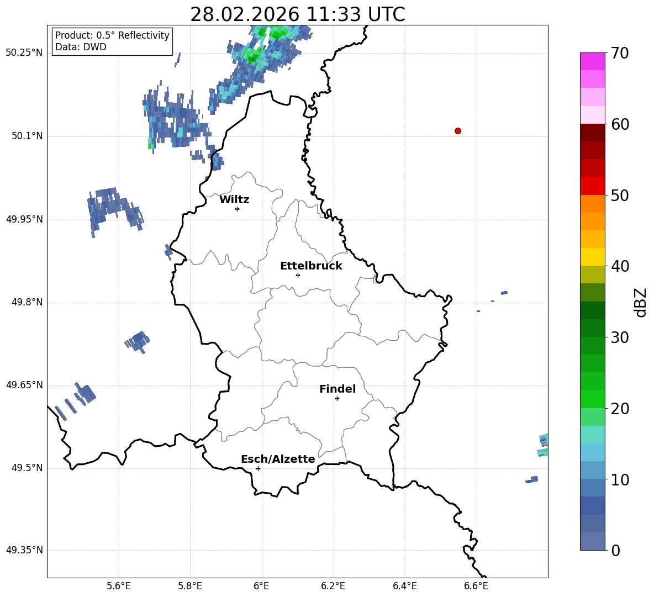Image resolution: width=654 pixels, height=597 pixels.
Task: Click the Wiltz city label
Action: point(234,200)
